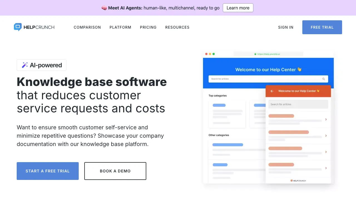
Task: Click the Top categories label
Action: (217, 96)
